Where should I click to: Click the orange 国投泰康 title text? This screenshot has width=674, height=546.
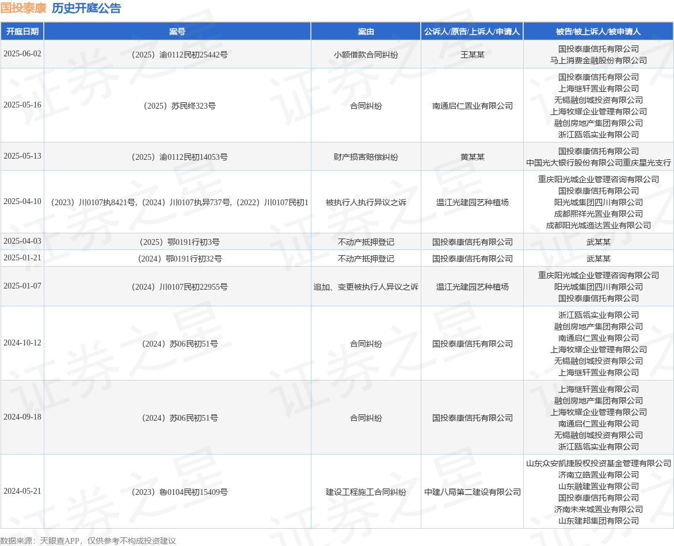(x=23, y=8)
